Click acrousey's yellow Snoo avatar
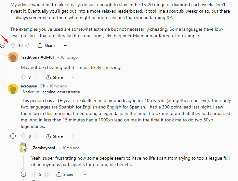 coord(13,89)
